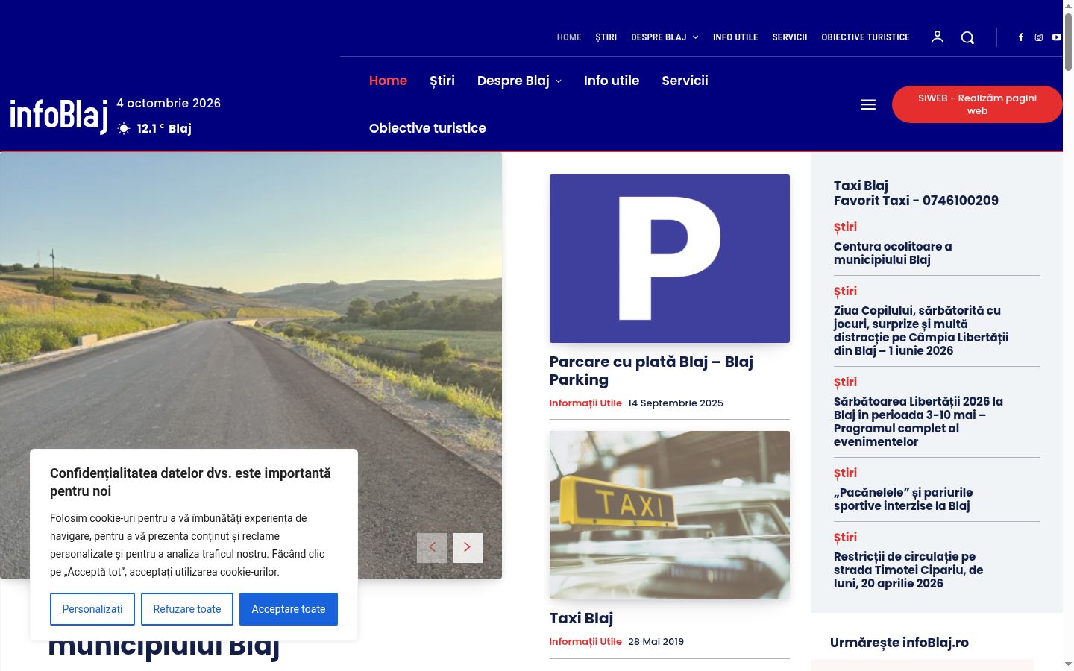Image resolution: width=1074 pixels, height=671 pixels.
Task: Go to previous slide arrow
Action: [432, 548]
